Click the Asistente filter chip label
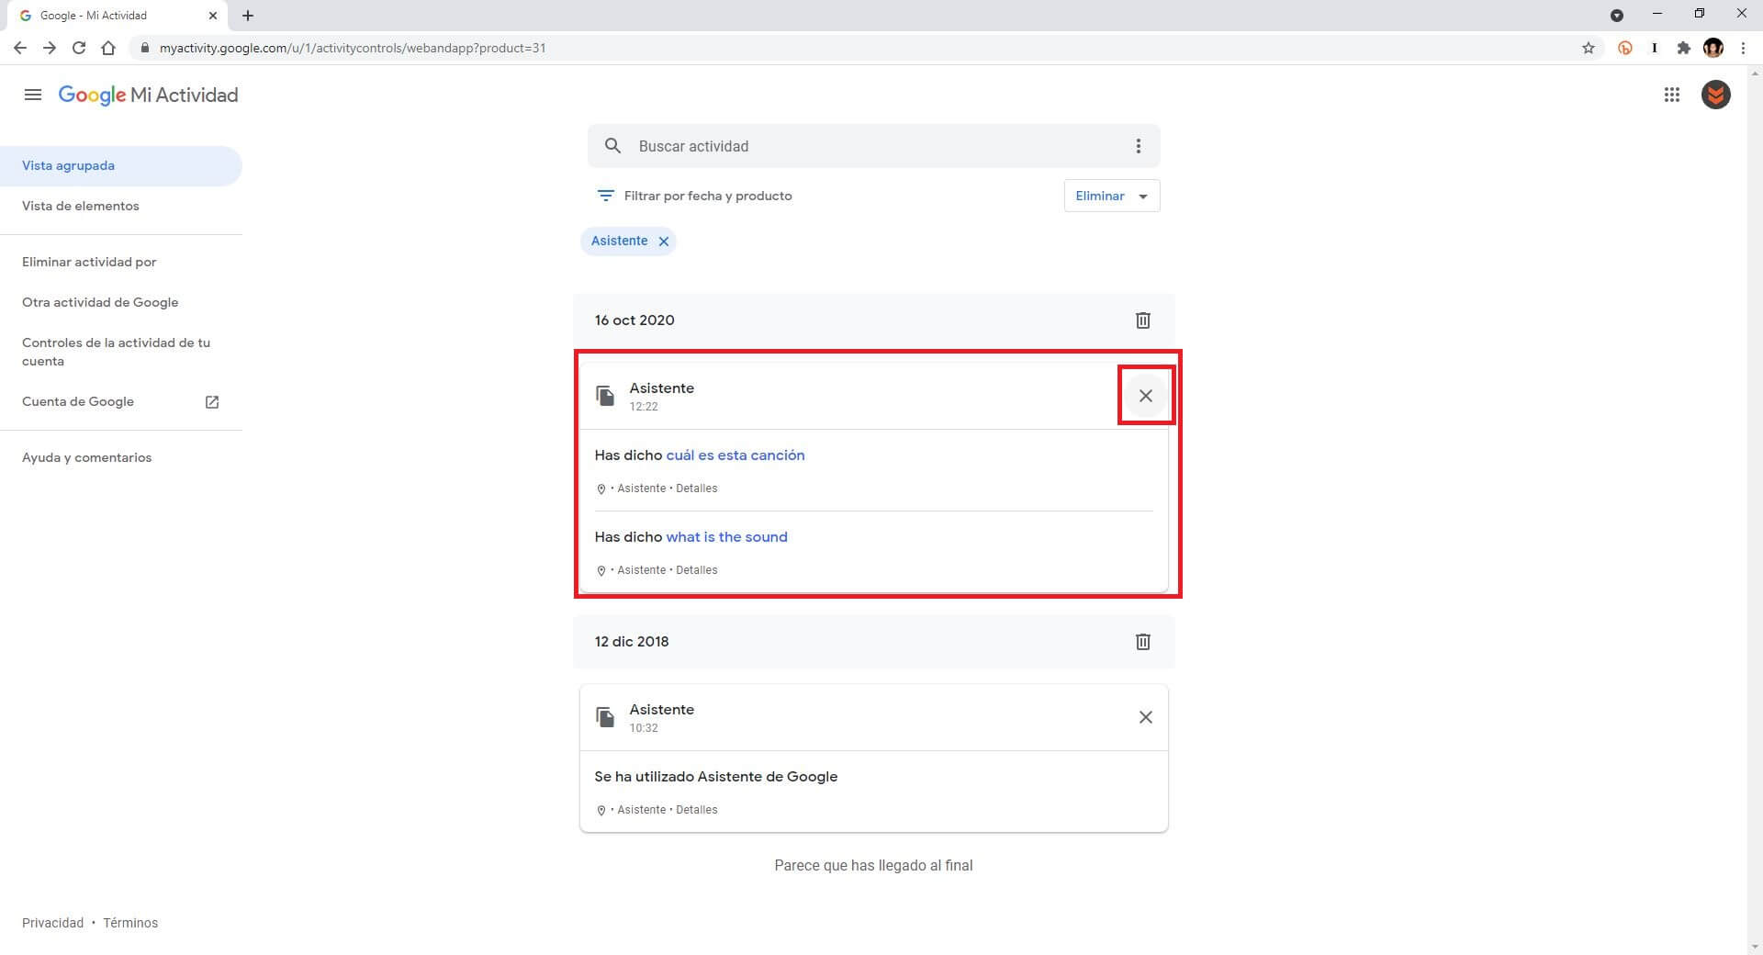This screenshot has height=955, width=1763. (619, 242)
